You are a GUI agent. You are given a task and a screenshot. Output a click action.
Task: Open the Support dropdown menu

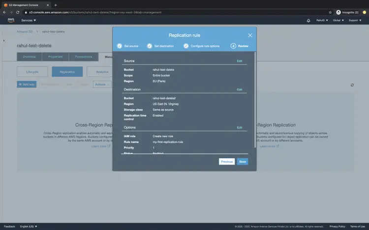355,20
